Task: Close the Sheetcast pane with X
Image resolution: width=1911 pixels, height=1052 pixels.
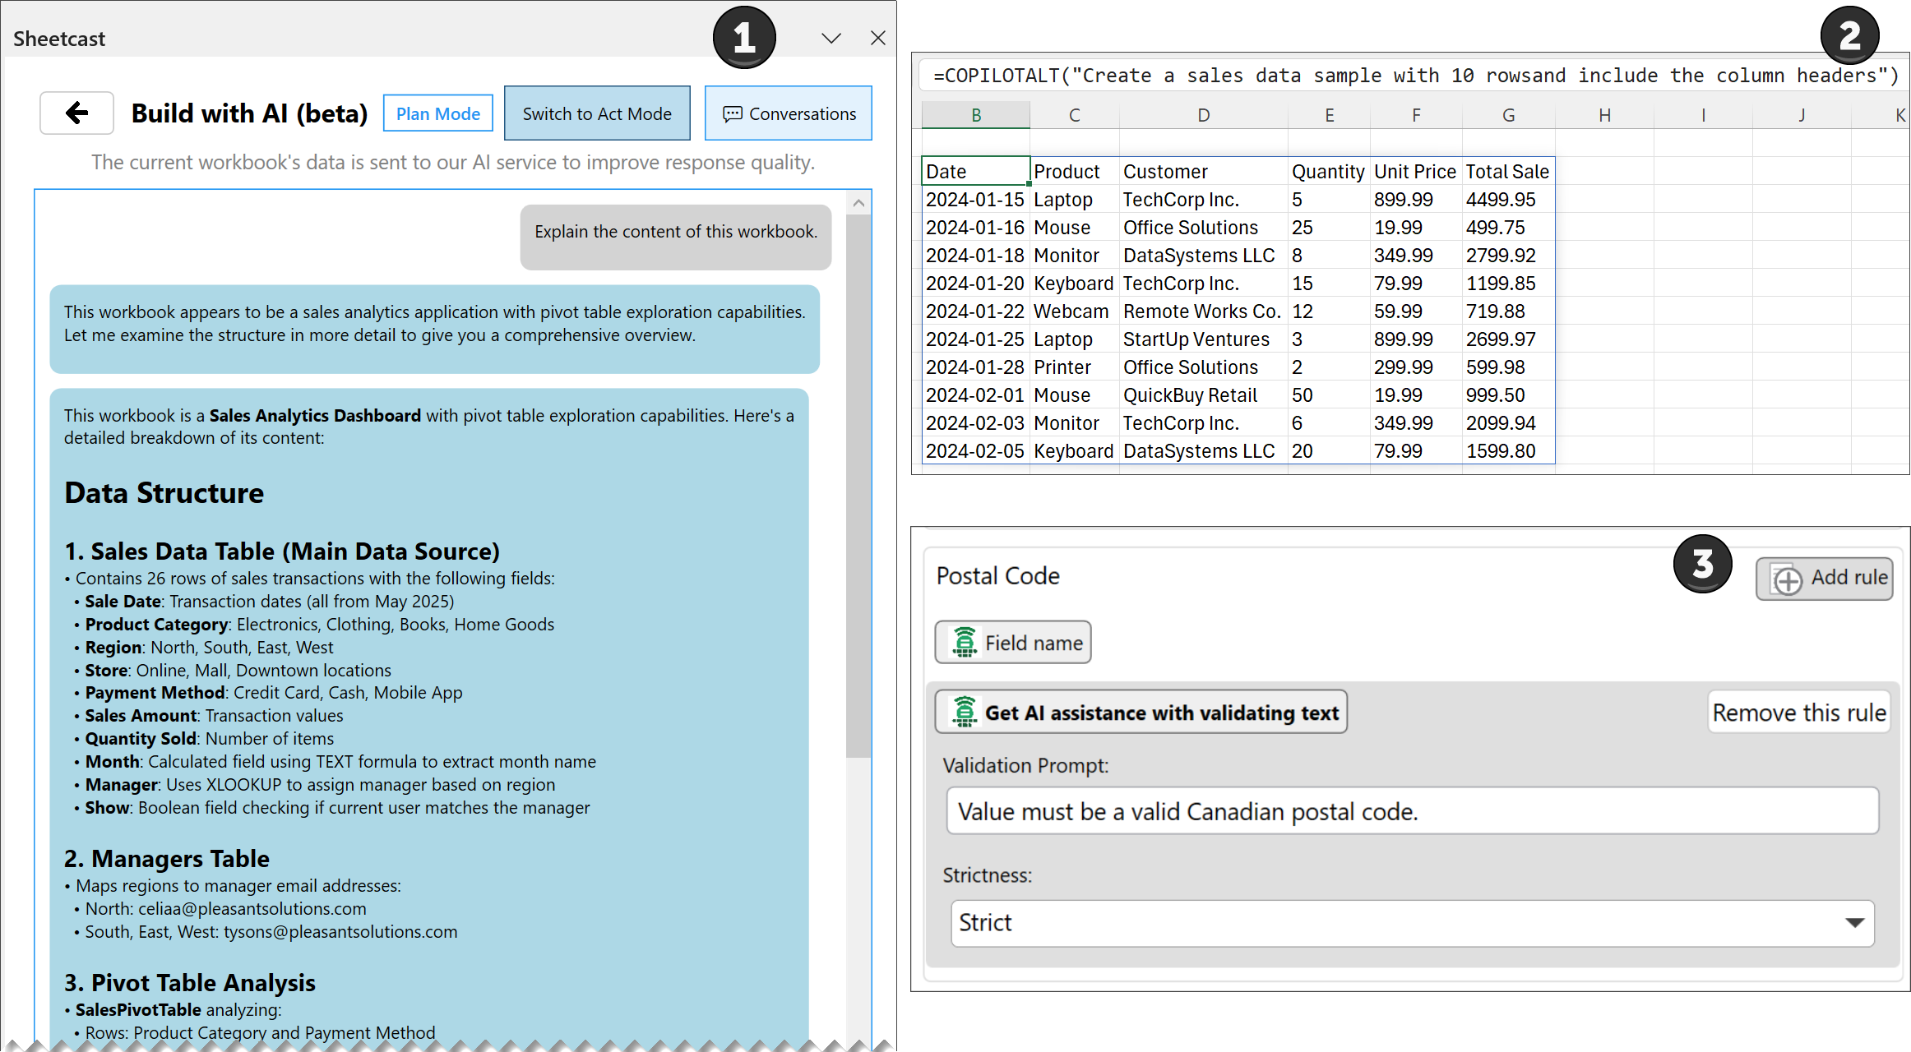Action: coord(877,39)
